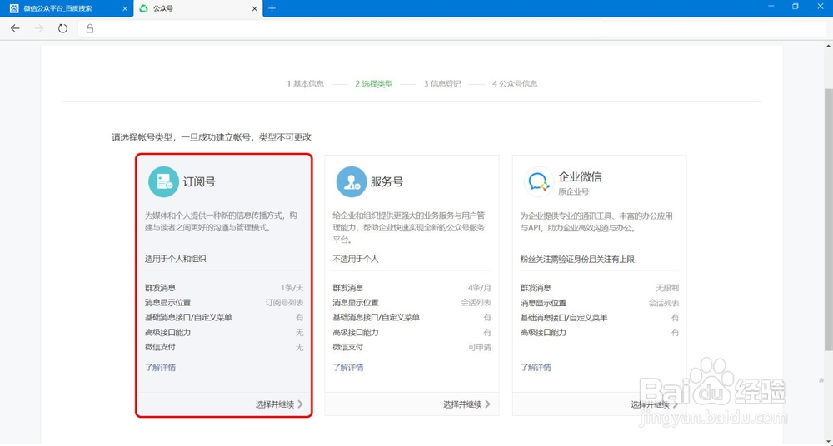
Task: Click the 企业微信 logo icon
Action: coord(539,181)
